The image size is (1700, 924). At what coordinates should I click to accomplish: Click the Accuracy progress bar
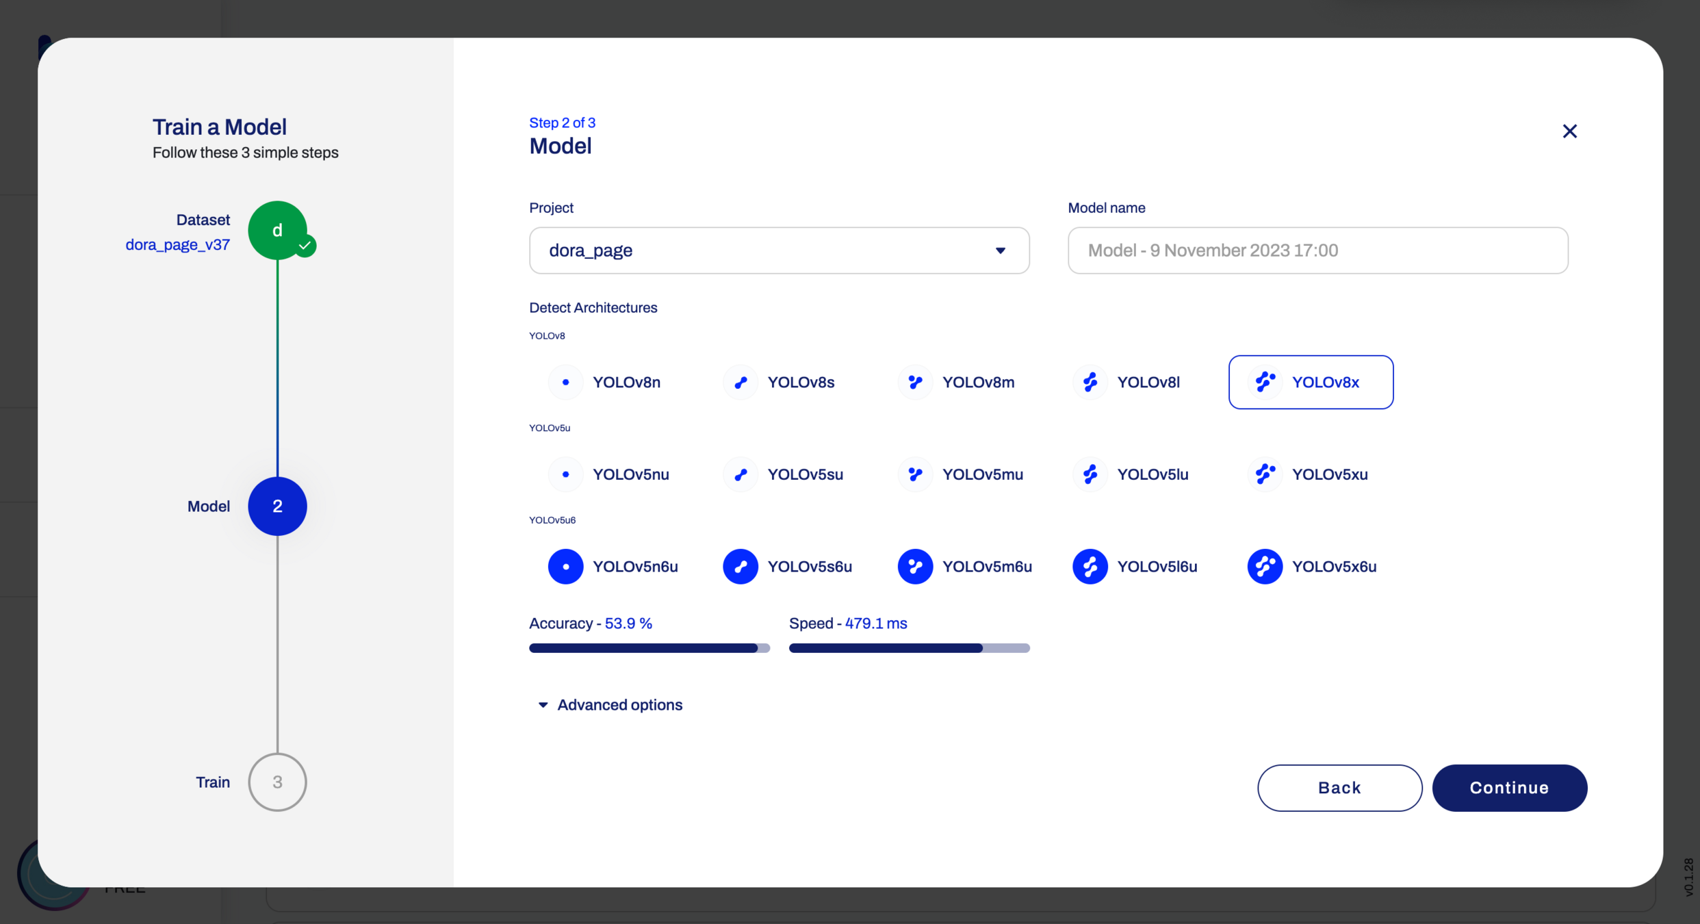(649, 648)
